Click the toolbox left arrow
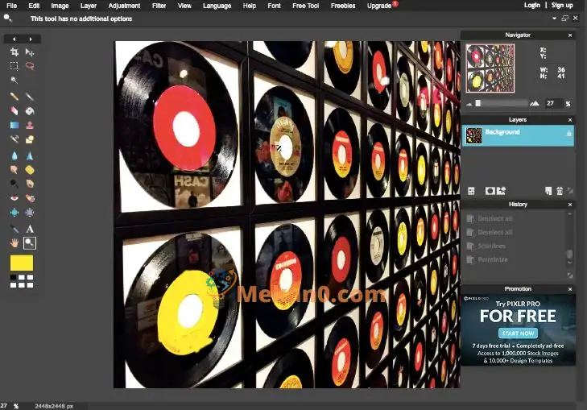This screenshot has width=587, height=410. point(14,39)
